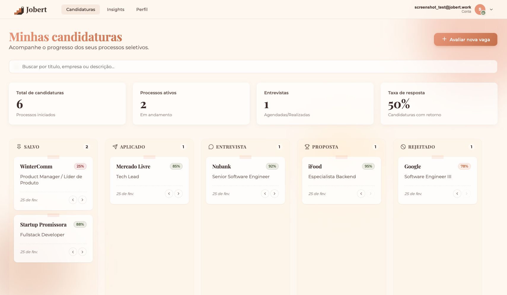This screenshot has height=295, width=507.
Task: Move iFood card to previous stage
Action: (x=361, y=194)
